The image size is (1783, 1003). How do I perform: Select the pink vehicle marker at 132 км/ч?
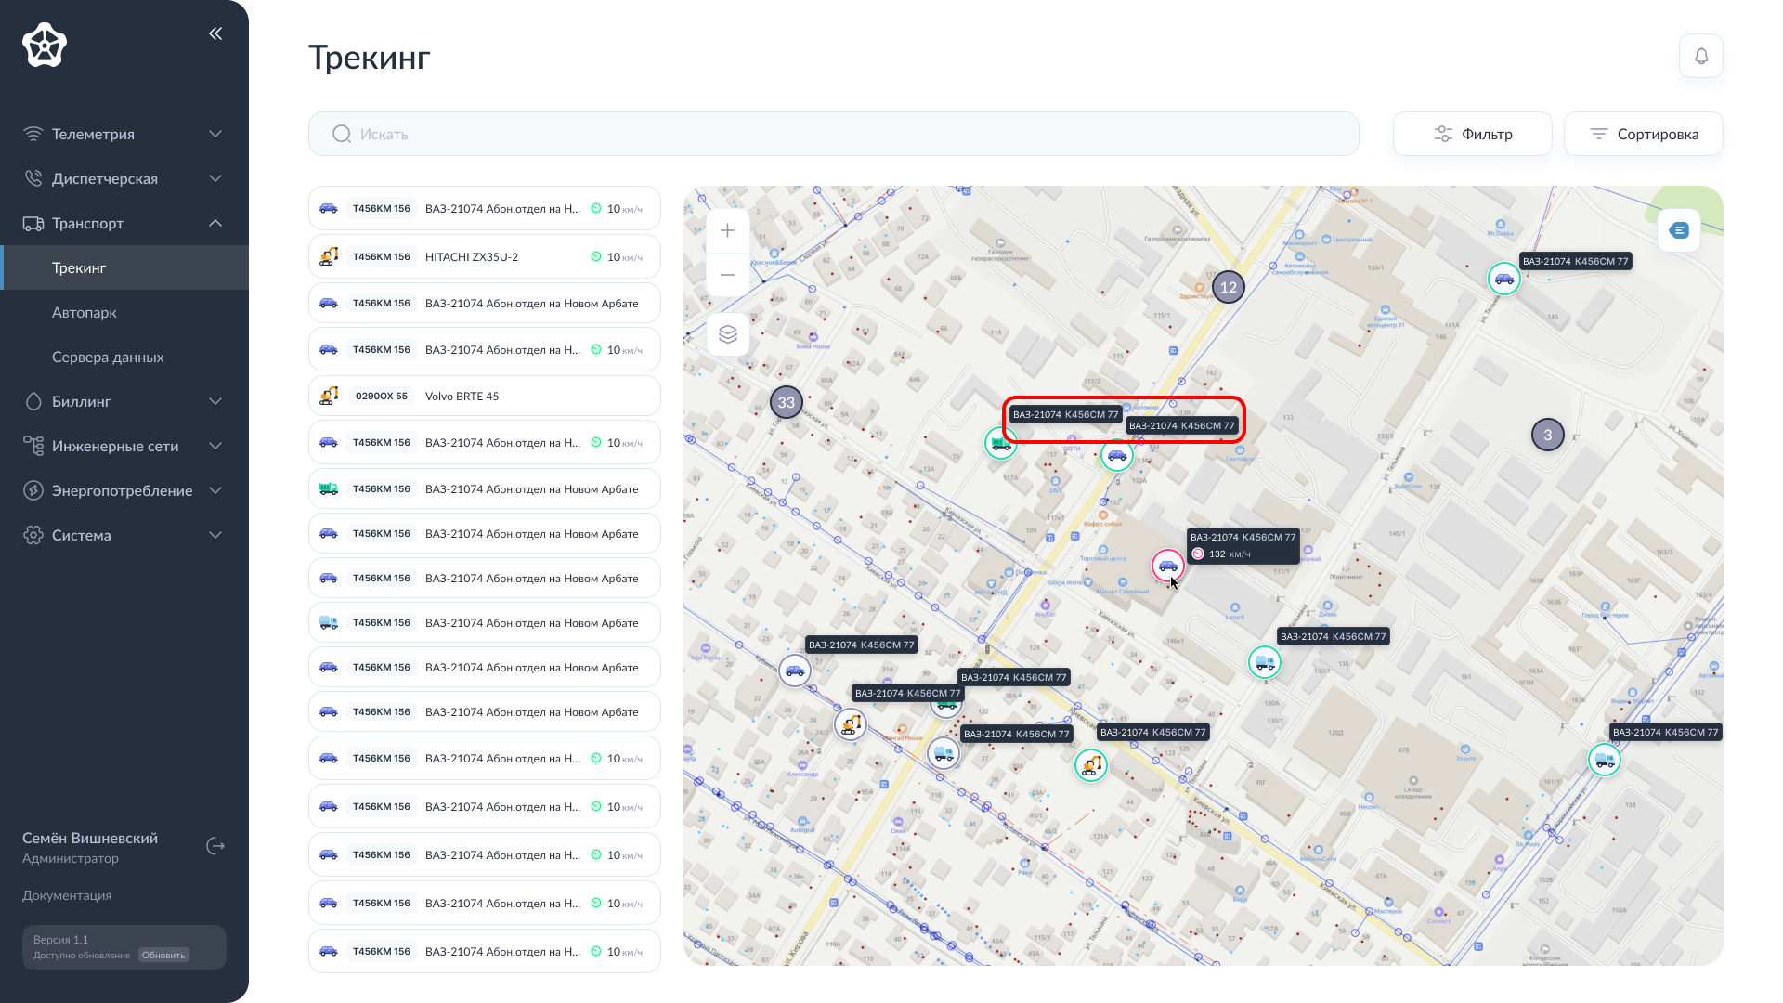[1167, 565]
